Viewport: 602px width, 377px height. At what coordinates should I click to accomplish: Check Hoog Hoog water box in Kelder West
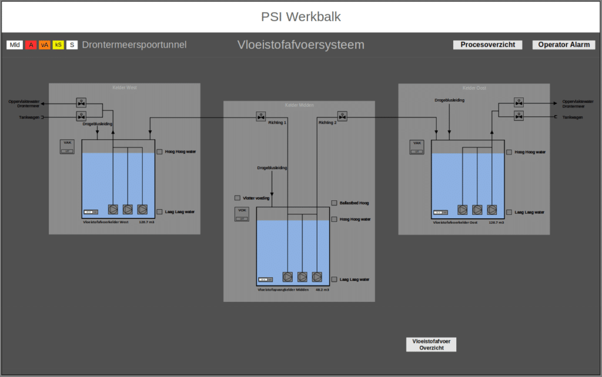pos(159,152)
